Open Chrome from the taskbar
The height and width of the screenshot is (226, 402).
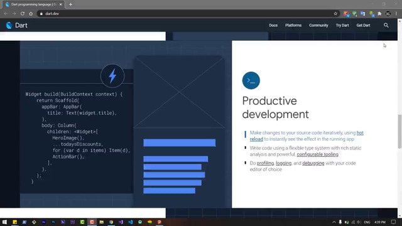pyautogui.click(x=111, y=222)
